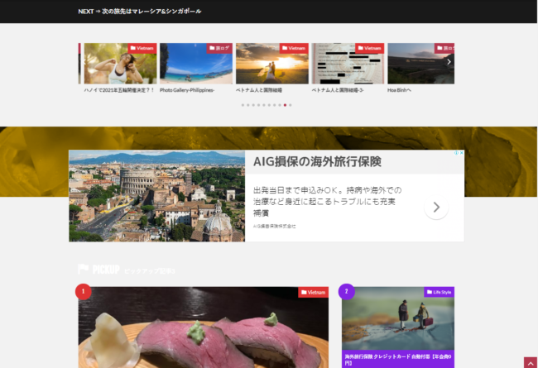
Task: Click Vietnam tag on sushi article
Action: 314,292
